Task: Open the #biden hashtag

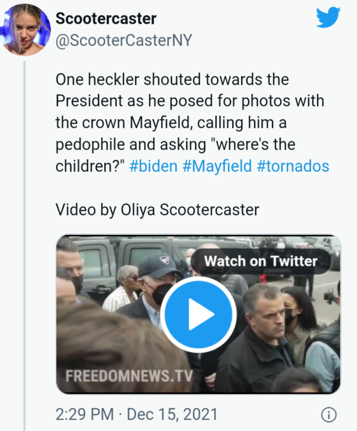Action: [x=153, y=166]
